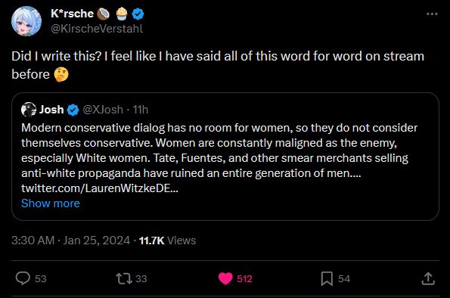
Task: Open the quoted tweet's 11h timestamp
Action: [141, 110]
